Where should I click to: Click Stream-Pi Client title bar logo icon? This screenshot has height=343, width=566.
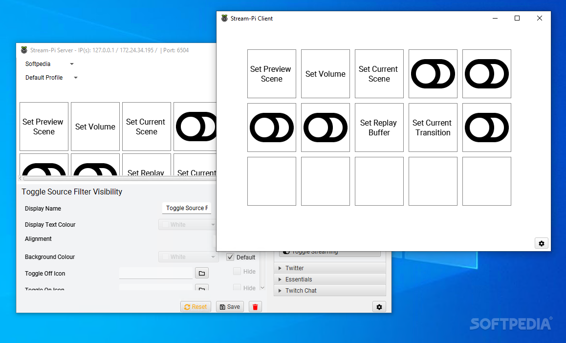(224, 19)
